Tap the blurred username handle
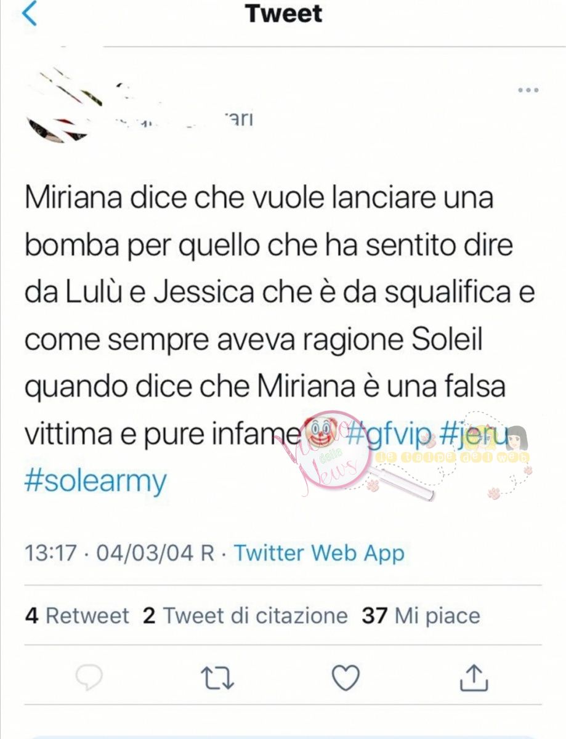Screen dimensions: 566x739 coord(185,119)
